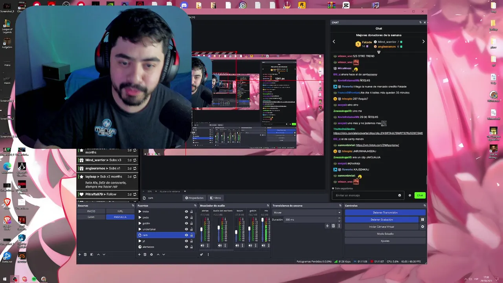Switch to the INICIO scene
This screenshot has height=283, width=503.
91,211
